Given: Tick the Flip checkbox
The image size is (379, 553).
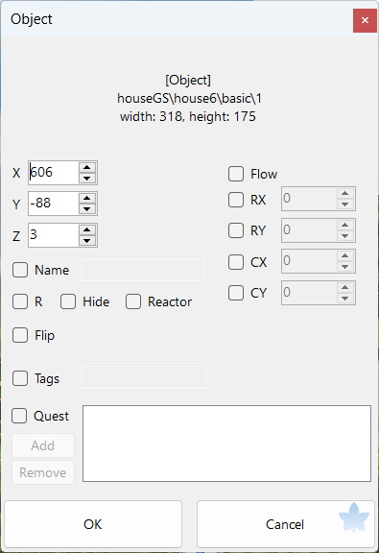Looking at the screenshot, I should [20, 335].
